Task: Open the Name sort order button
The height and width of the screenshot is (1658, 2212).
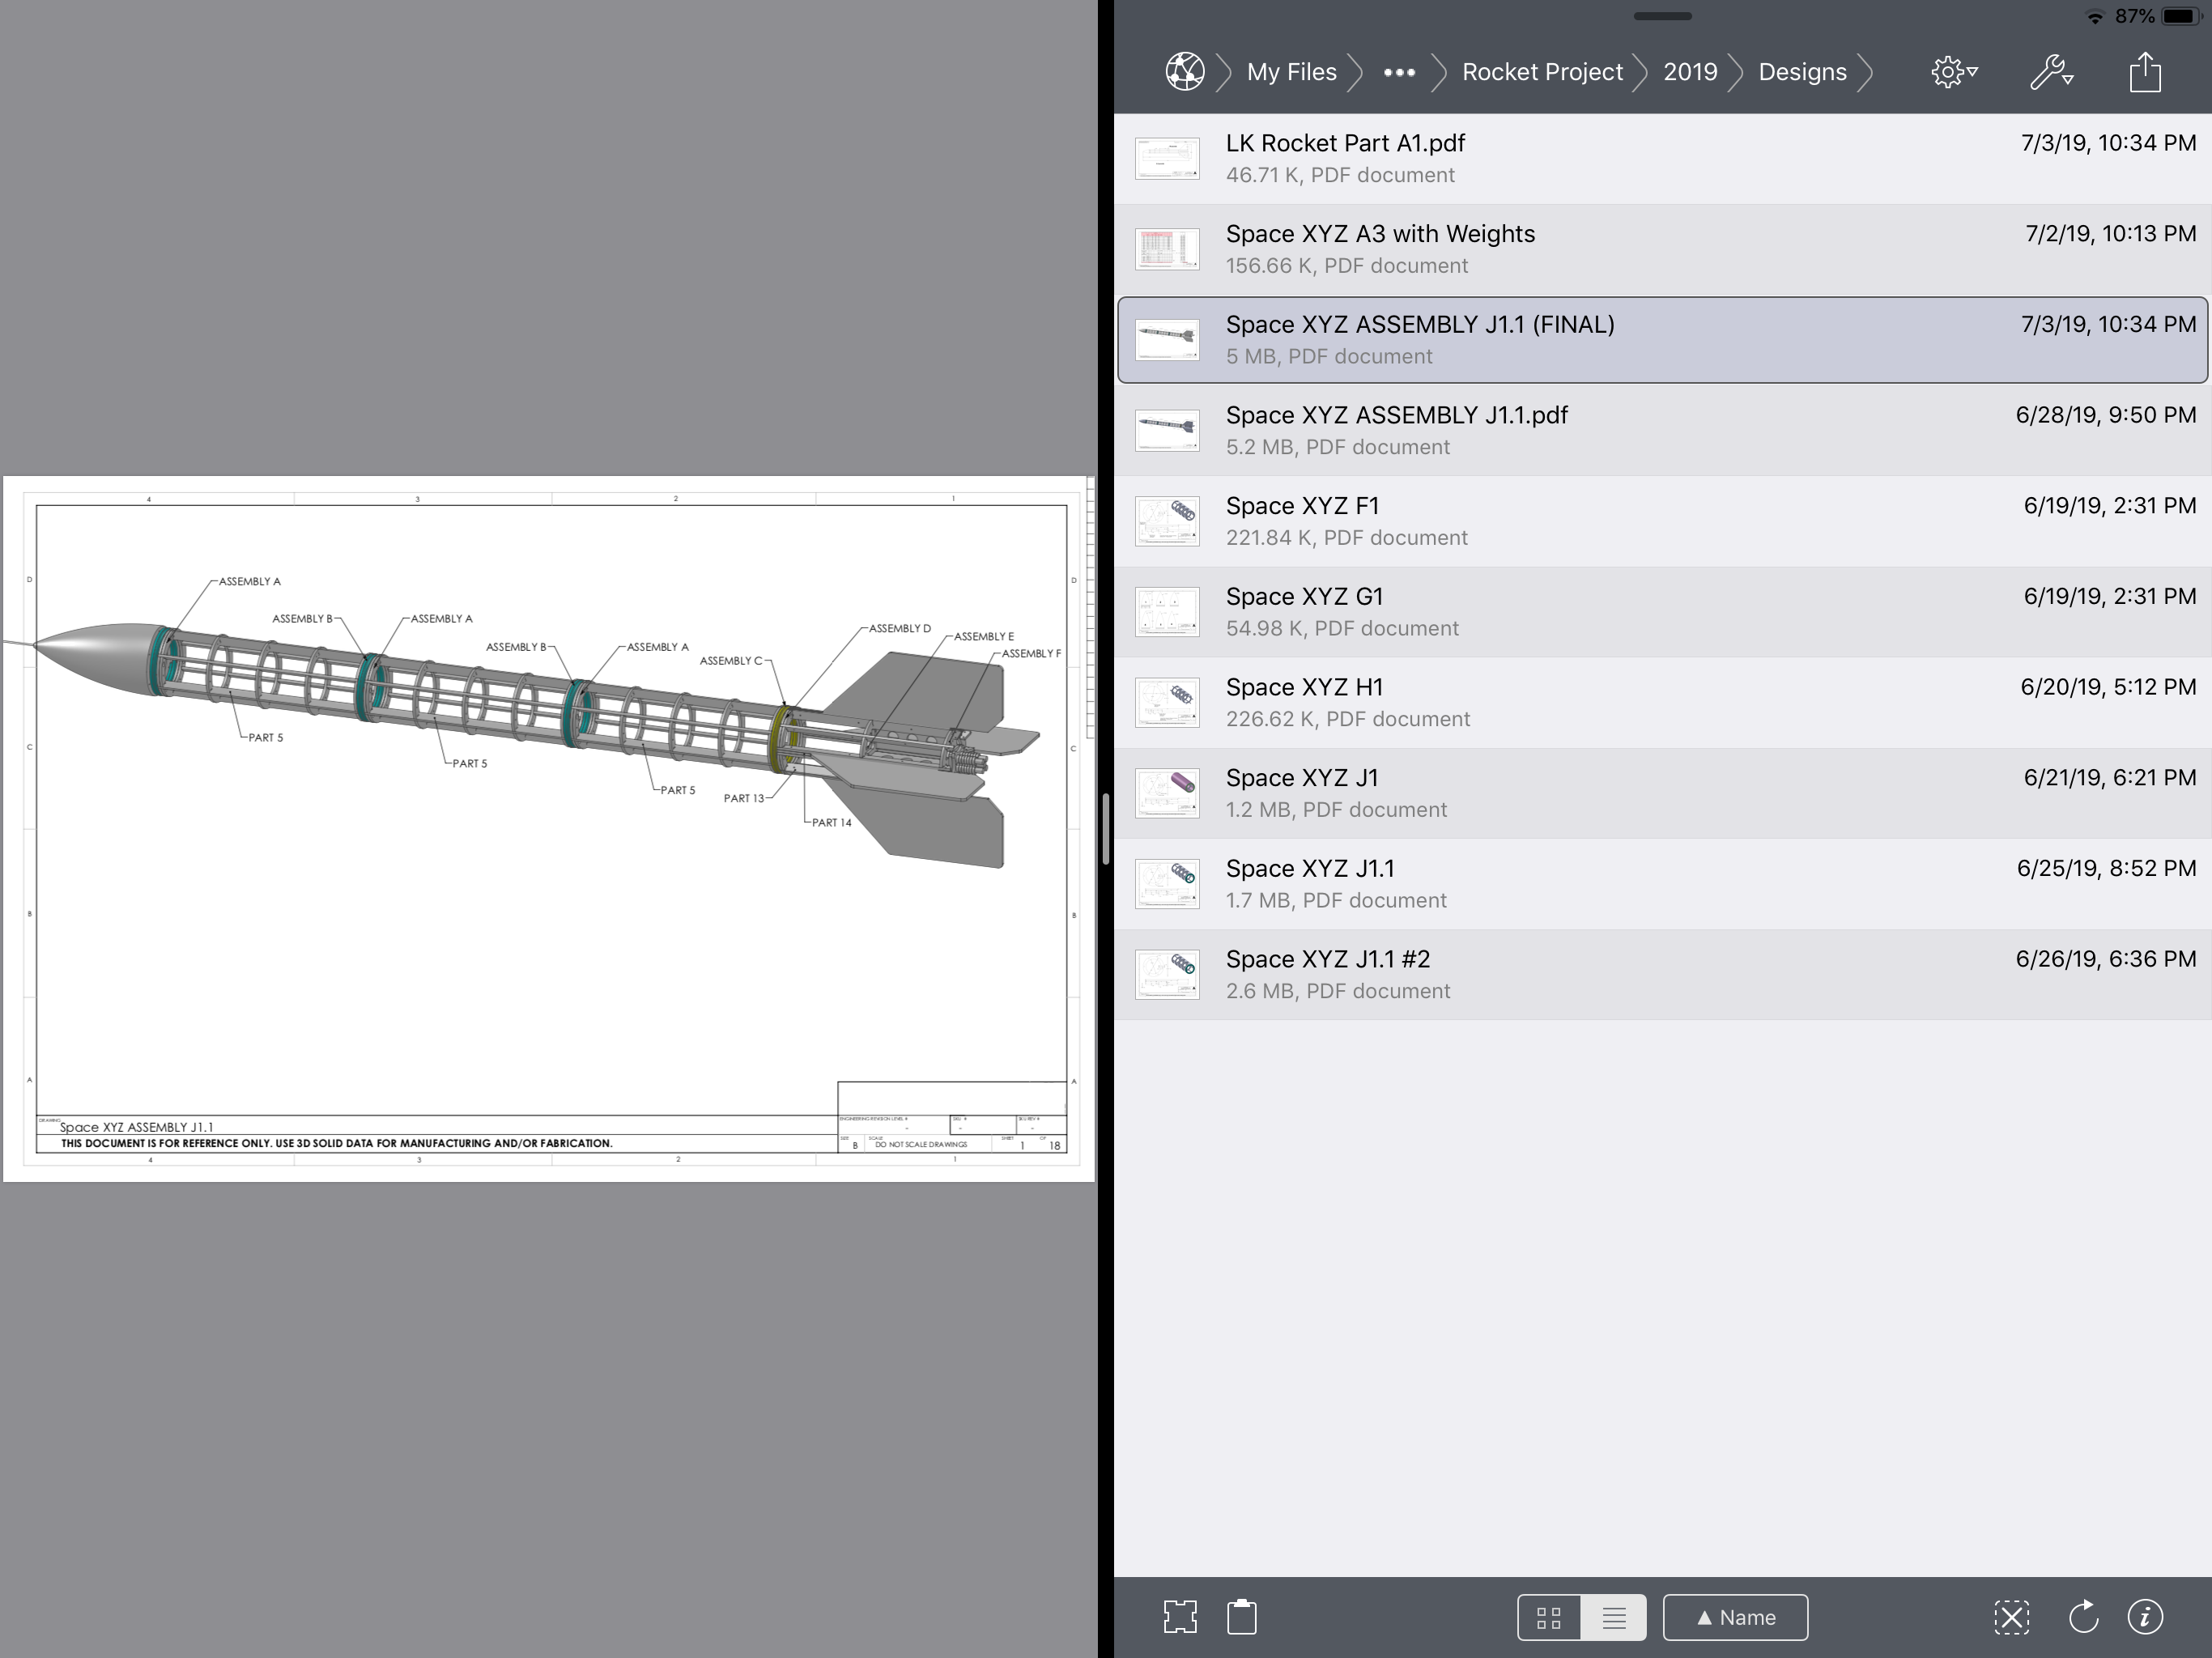Action: click(x=1735, y=1617)
